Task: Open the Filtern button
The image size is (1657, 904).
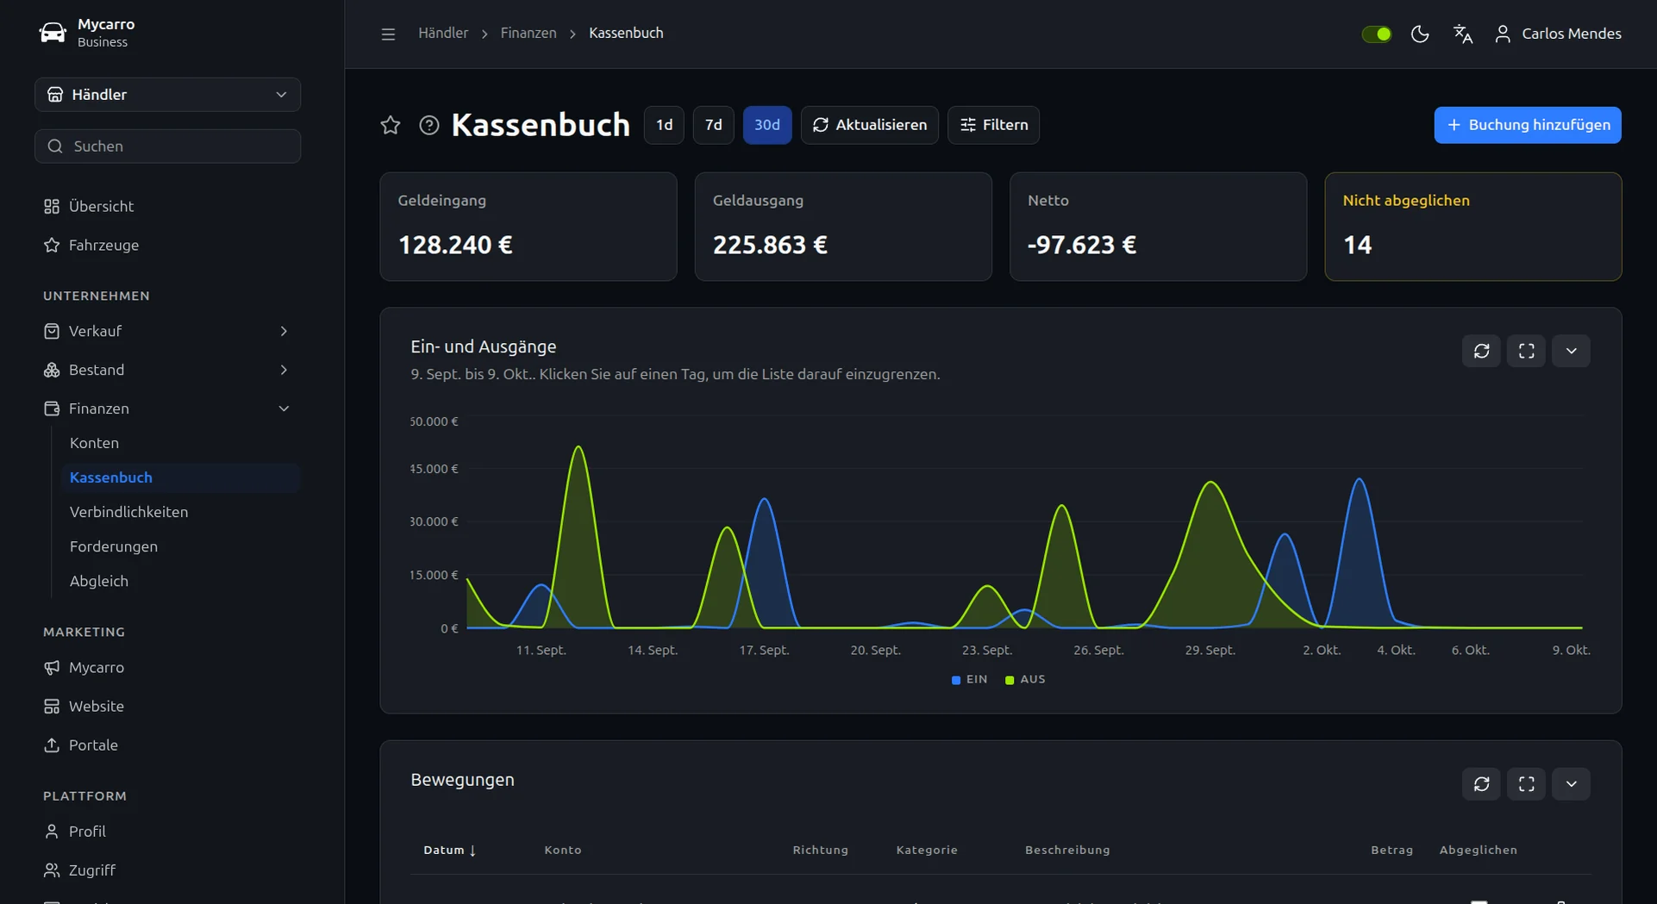Action: tap(993, 125)
